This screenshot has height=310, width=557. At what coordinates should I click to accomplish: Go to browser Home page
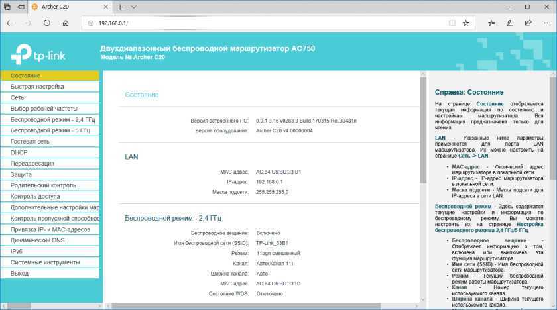(x=66, y=23)
